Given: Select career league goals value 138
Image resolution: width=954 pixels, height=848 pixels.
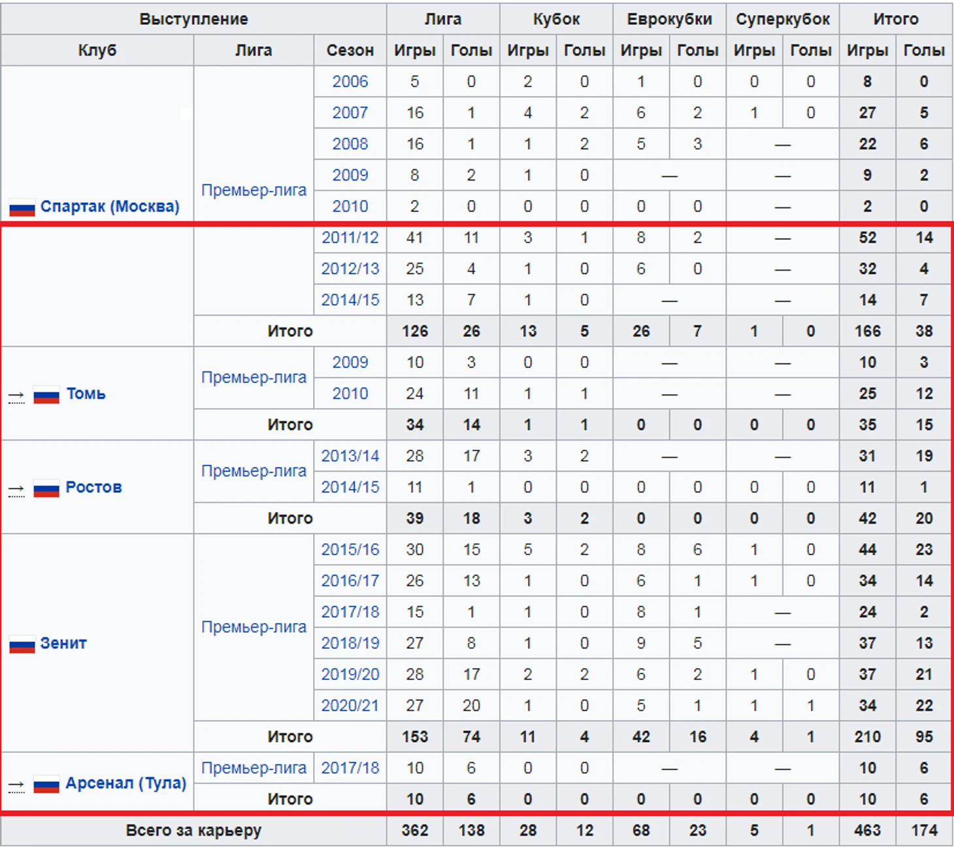Looking at the screenshot, I should click(x=471, y=830).
